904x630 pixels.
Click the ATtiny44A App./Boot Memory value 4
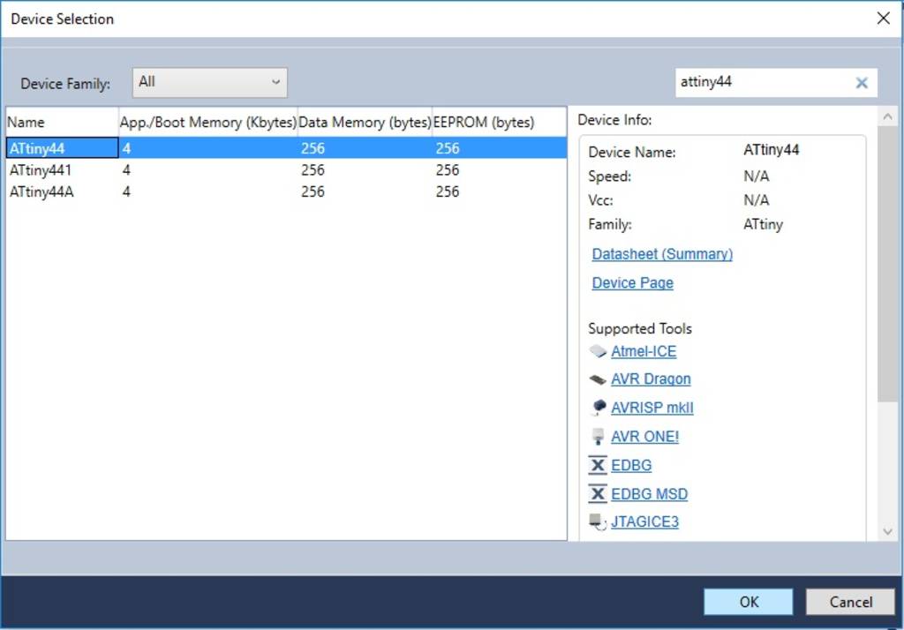click(x=126, y=191)
